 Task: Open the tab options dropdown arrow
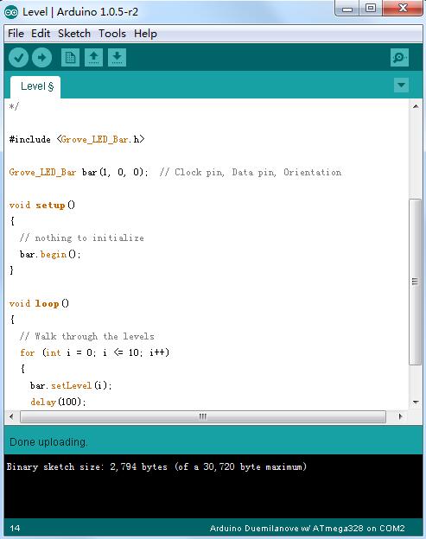(x=401, y=85)
